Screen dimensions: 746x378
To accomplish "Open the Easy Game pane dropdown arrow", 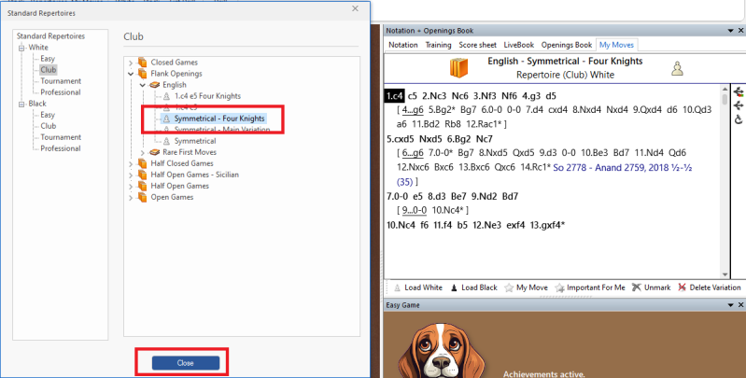I will (x=731, y=305).
